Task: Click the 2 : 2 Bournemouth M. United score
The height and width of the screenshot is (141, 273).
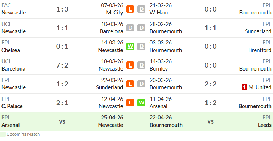Action: [x=210, y=84]
